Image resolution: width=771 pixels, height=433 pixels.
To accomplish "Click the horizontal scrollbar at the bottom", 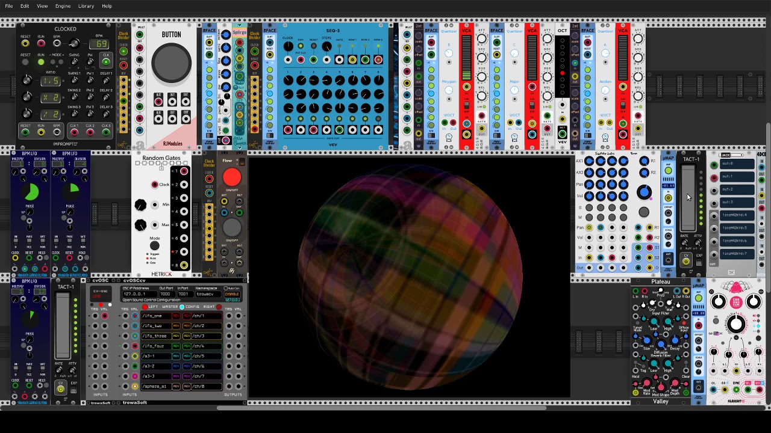I will [x=382, y=408].
